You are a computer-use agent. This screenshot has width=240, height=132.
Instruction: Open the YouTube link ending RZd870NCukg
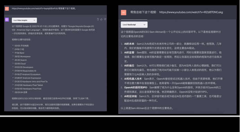[x=191, y=12]
